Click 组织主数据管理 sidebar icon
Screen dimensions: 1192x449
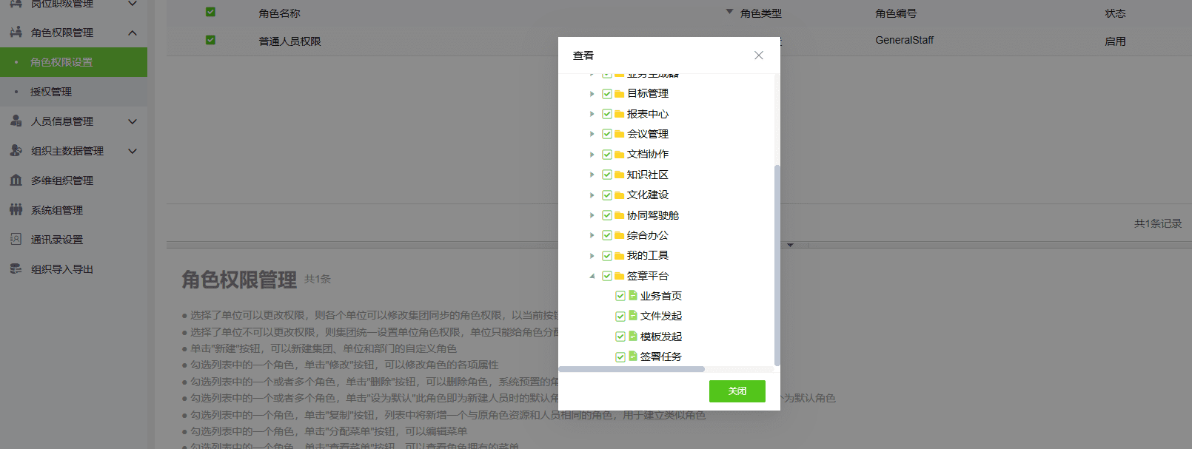tap(16, 150)
